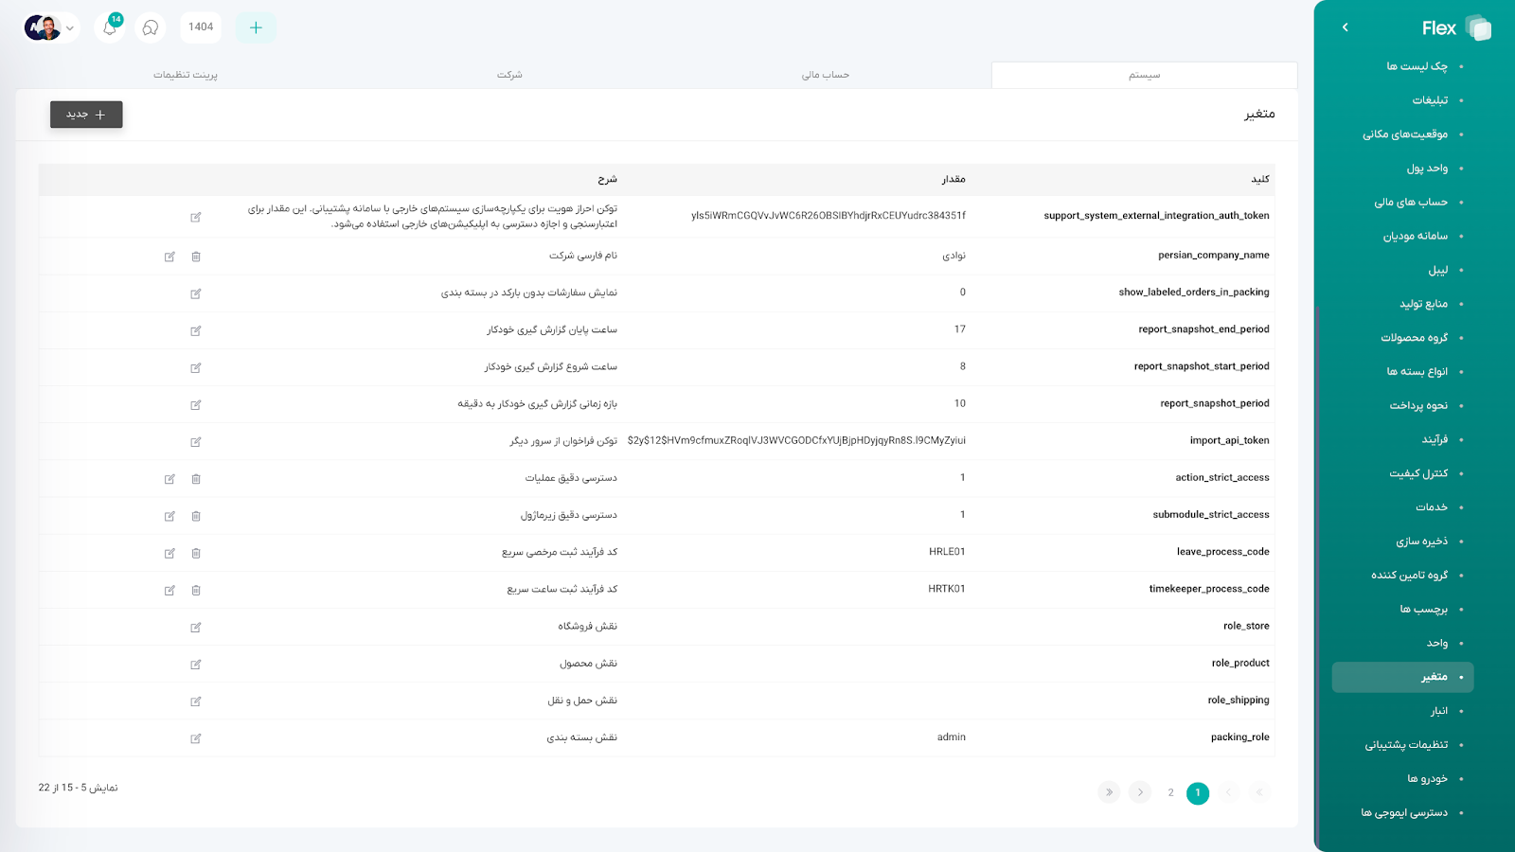Open the support headset icon
1515x852 pixels.
pos(151,27)
